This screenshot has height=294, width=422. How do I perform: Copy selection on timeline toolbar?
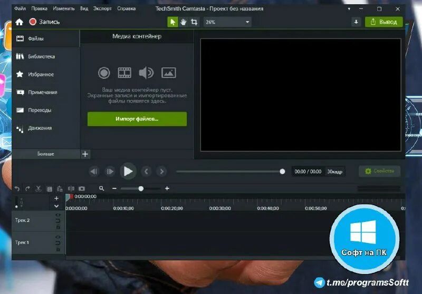pos(49,189)
